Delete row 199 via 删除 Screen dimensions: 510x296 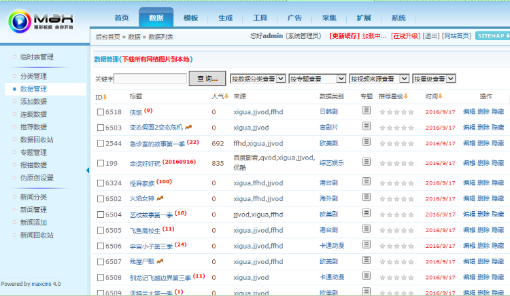coord(483,163)
